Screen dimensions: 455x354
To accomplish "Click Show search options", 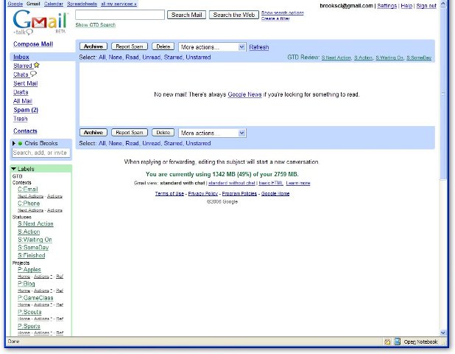I will 282,13.
